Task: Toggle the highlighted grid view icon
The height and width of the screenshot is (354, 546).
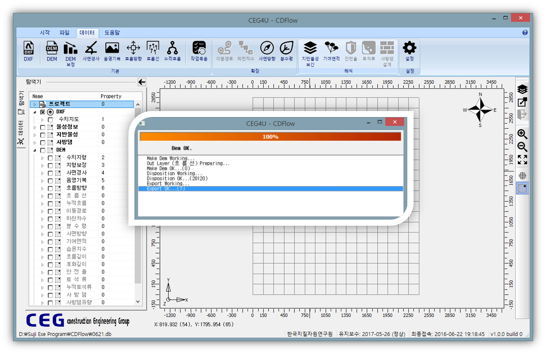Action: pyautogui.click(x=522, y=188)
